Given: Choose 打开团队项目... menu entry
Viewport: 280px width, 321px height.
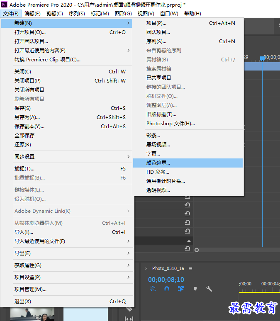Looking at the screenshot, I should (x=66, y=41).
